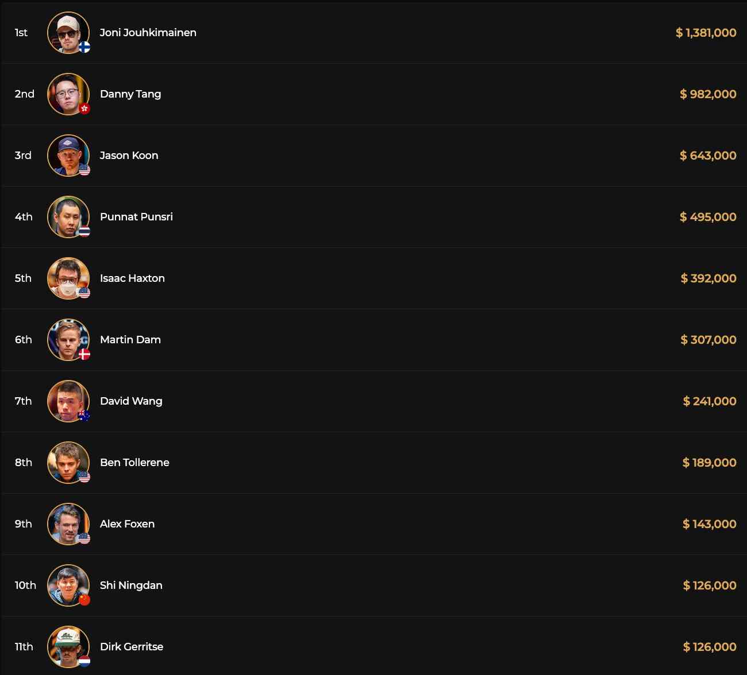The width and height of the screenshot is (747, 675).
Task: Click Joni Jouhkimainen's avatar photo
Action: 68,32
